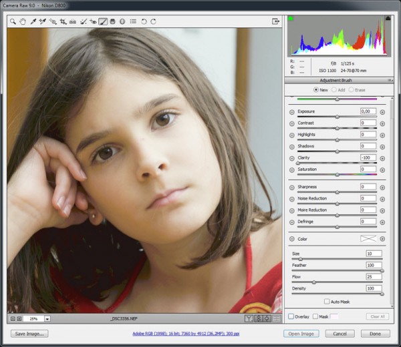
Task: Decrease Defringe with minus icon
Action: click(292, 222)
